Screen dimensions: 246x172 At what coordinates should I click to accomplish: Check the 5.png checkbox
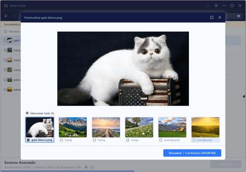pos(61,140)
